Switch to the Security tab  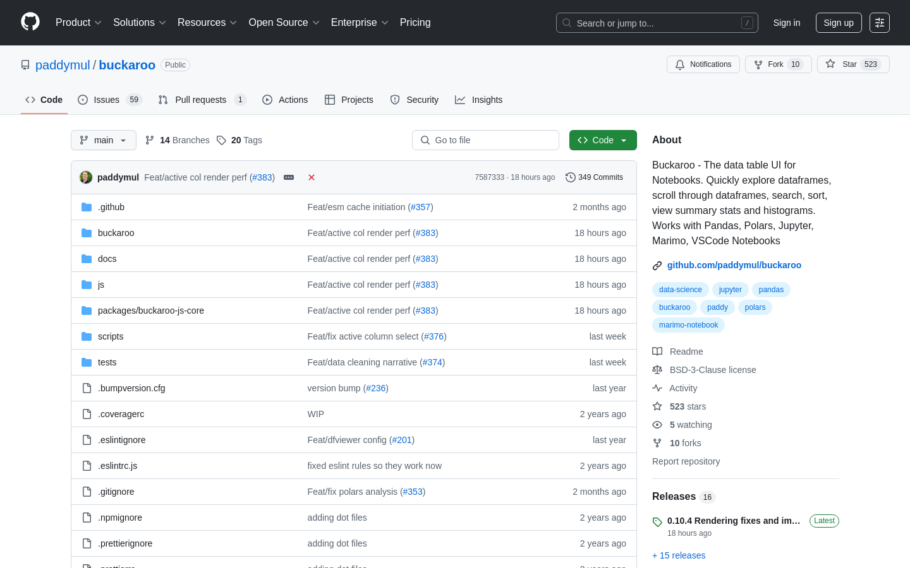(x=415, y=100)
